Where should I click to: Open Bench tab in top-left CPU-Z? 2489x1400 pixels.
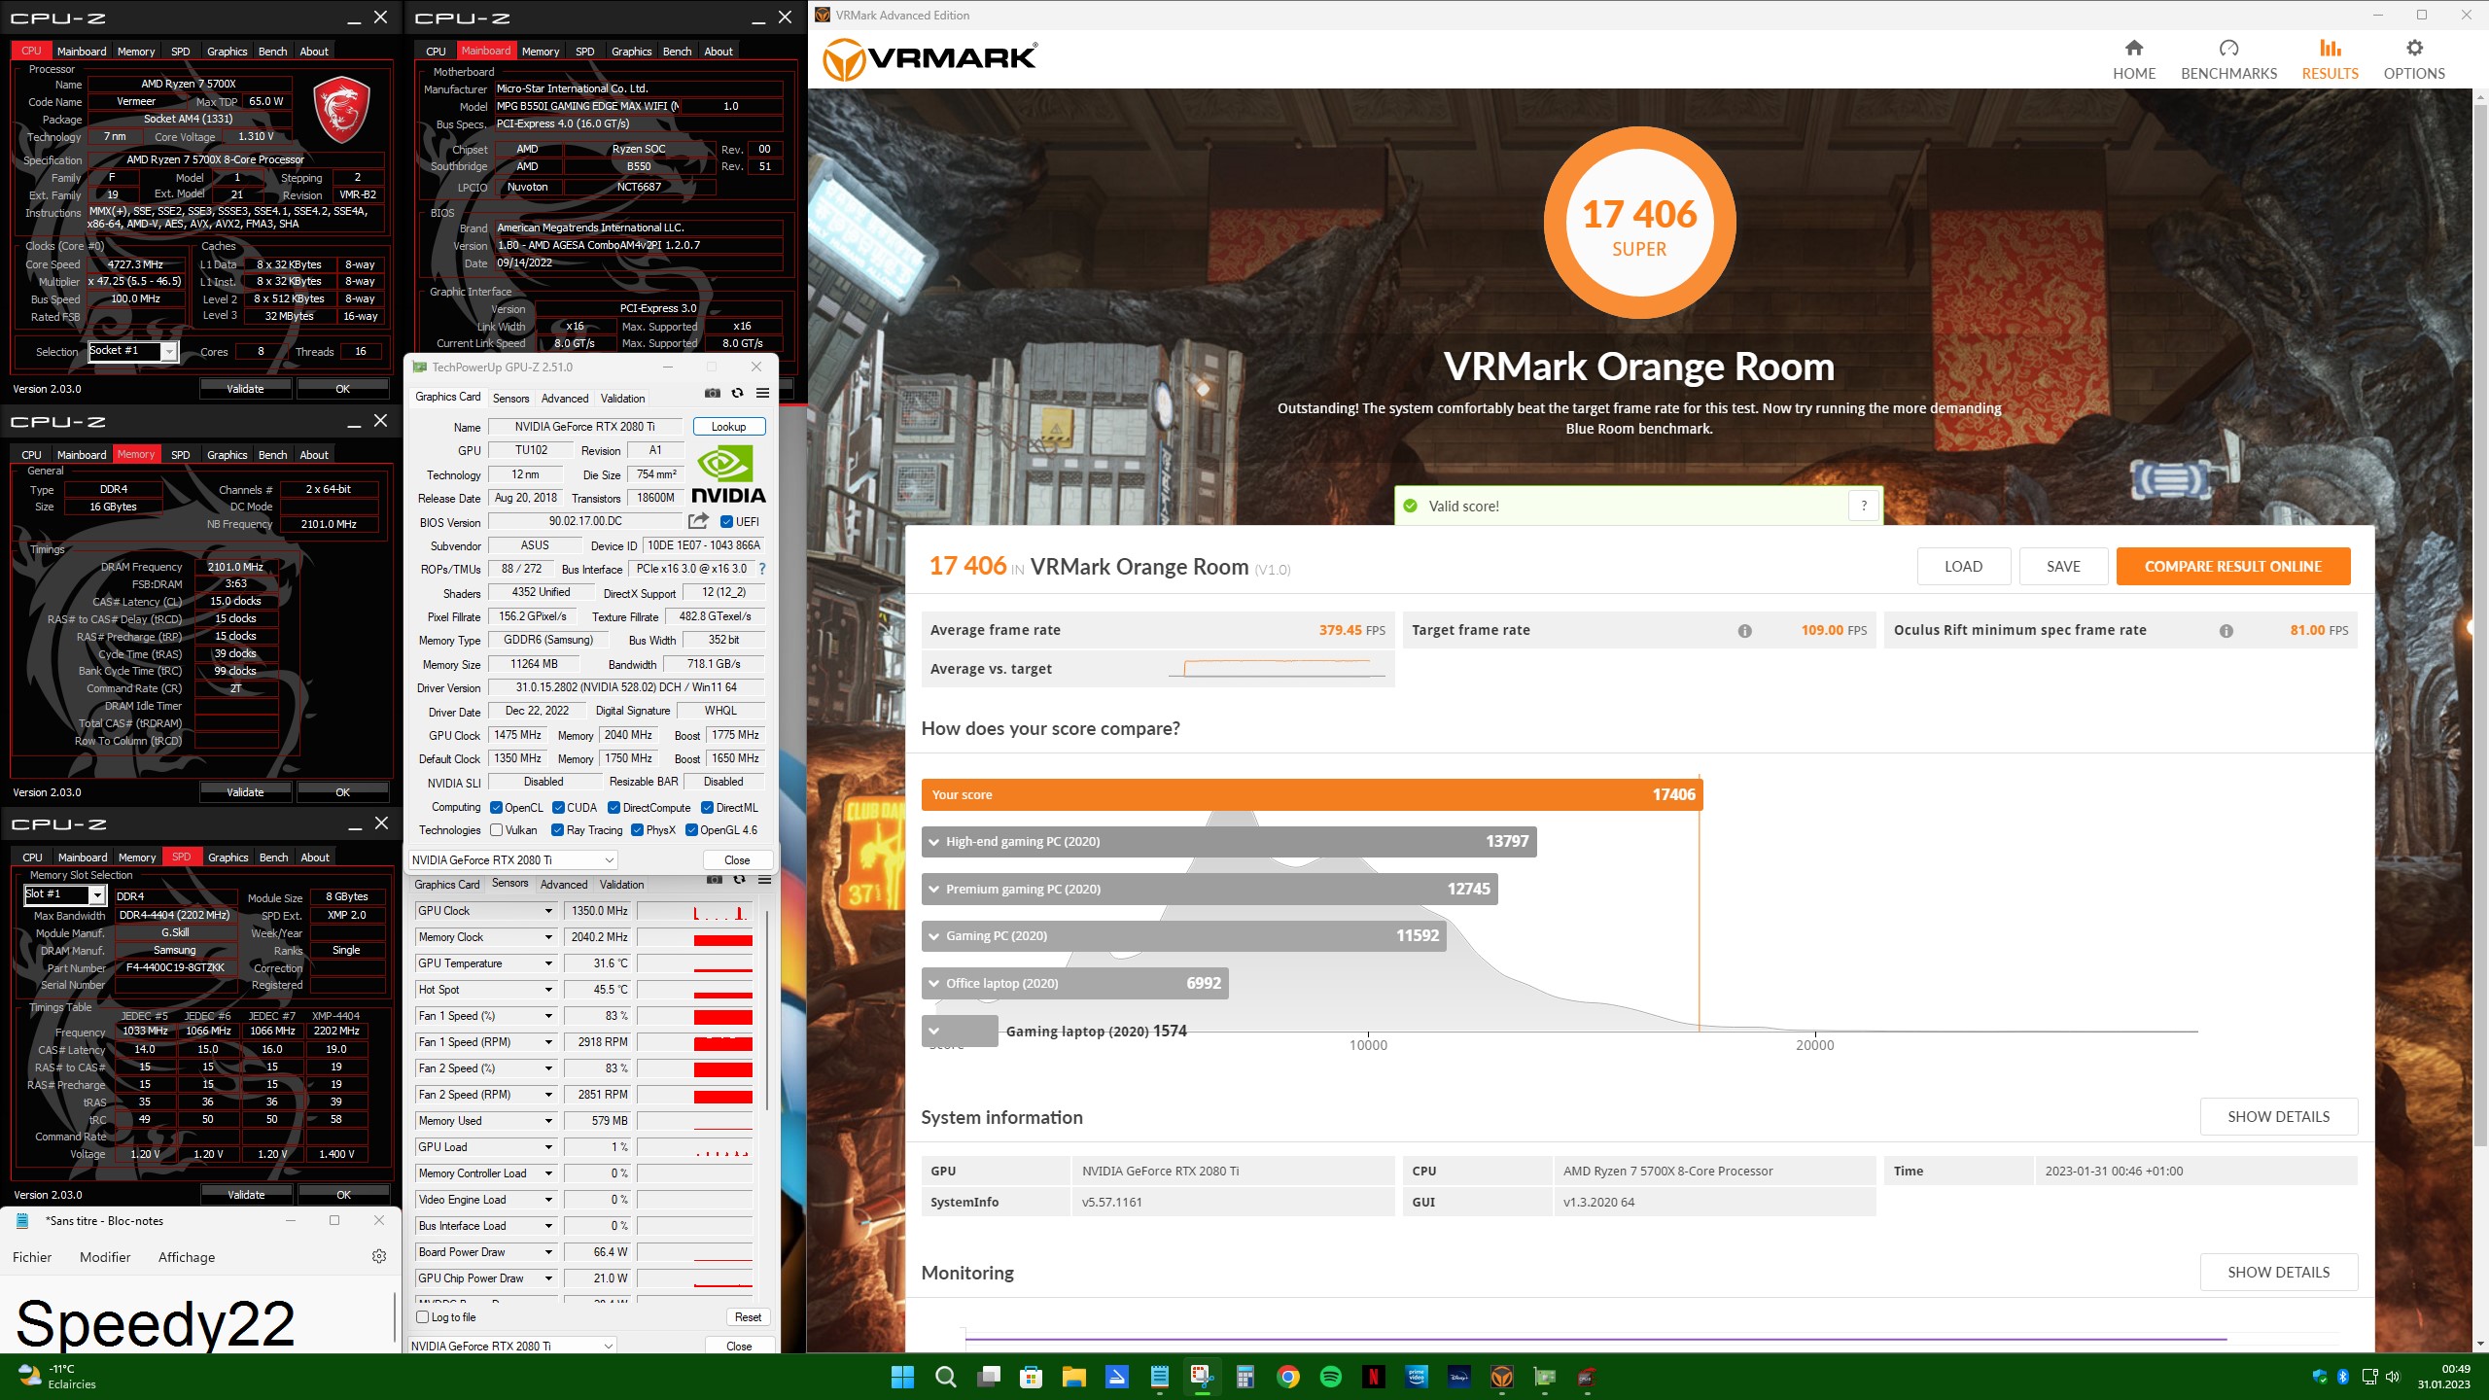pyautogui.click(x=273, y=52)
